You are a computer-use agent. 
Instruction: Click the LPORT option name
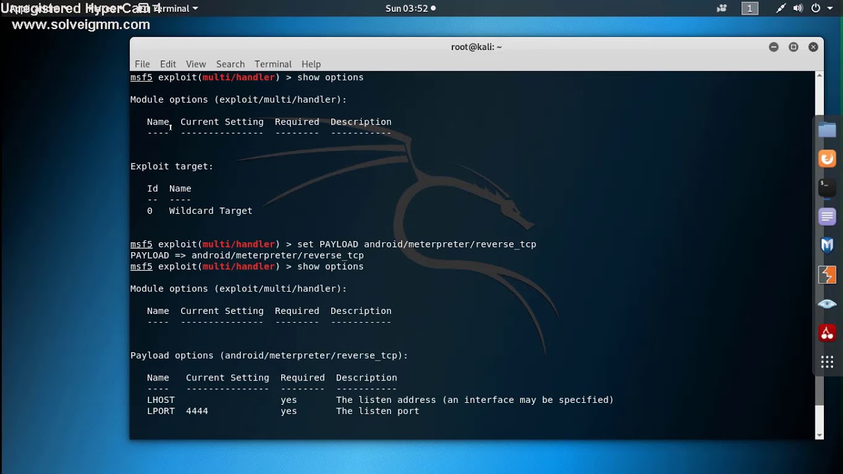click(161, 411)
